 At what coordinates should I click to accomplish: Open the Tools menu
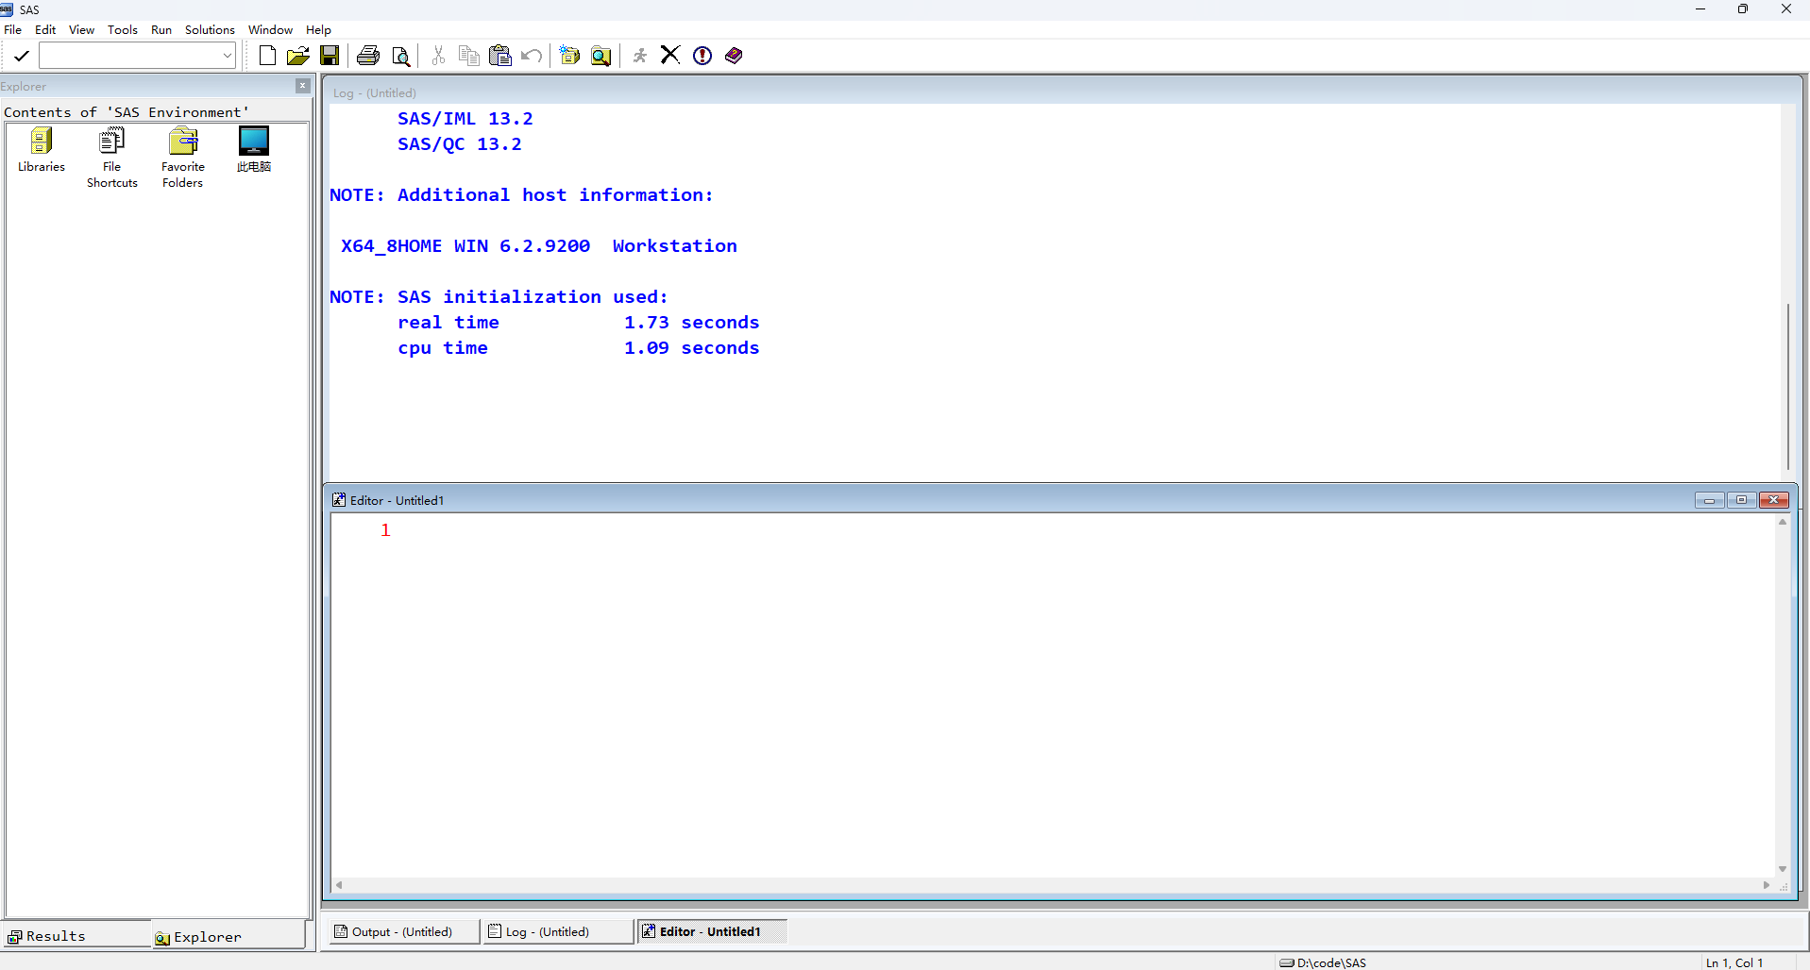click(x=123, y=29)
